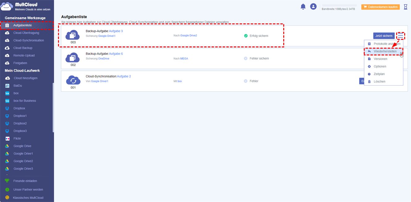Screen dimensions: 411x202
Task: Click the Unser Partner werden dollar icon
Action: [x=7, y=189]
